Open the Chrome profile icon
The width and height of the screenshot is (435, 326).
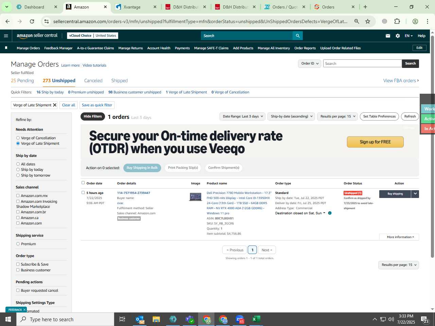click(x=415, y=21)
